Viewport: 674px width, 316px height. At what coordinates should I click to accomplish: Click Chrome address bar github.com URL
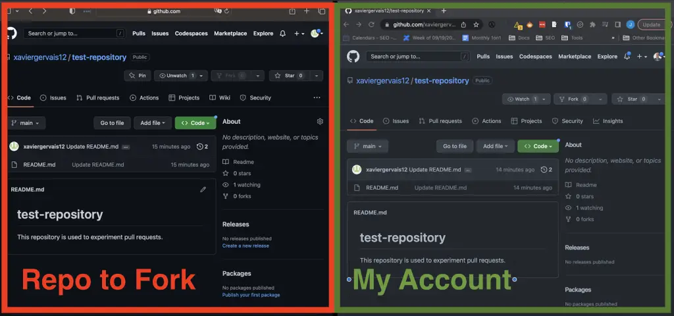point(424,25)
